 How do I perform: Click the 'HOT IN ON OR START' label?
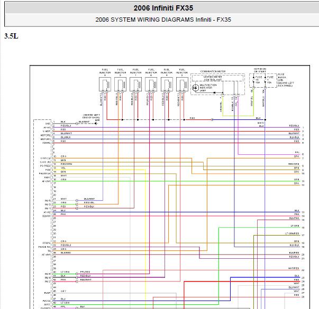point(260,70)
